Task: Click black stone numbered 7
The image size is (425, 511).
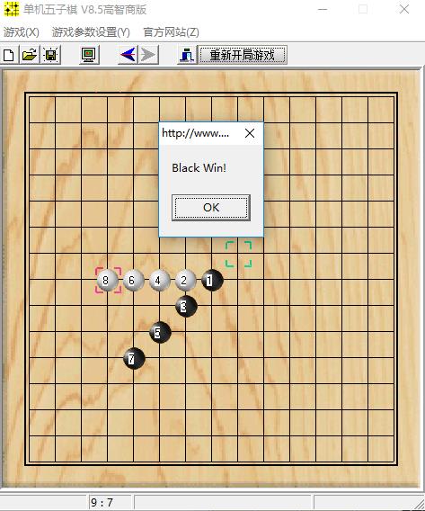Action: tap(134, 358)
